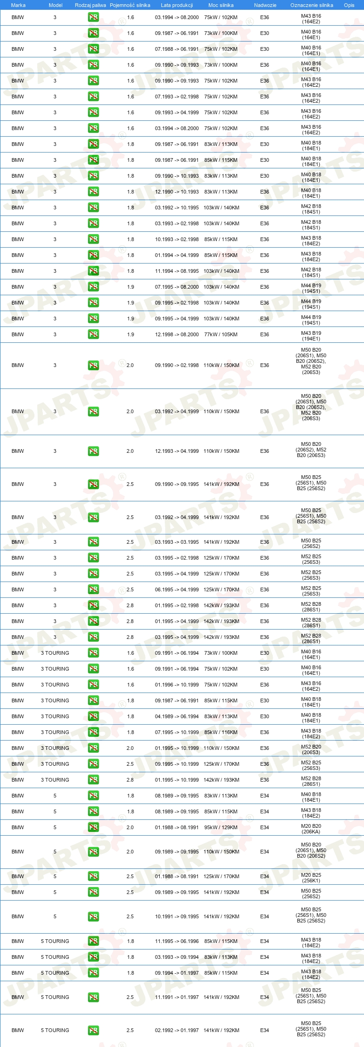This screenshot has width=364, height=1047.
Task: Select the Lata produkcji column header
Action: click(x=177, y=5)
